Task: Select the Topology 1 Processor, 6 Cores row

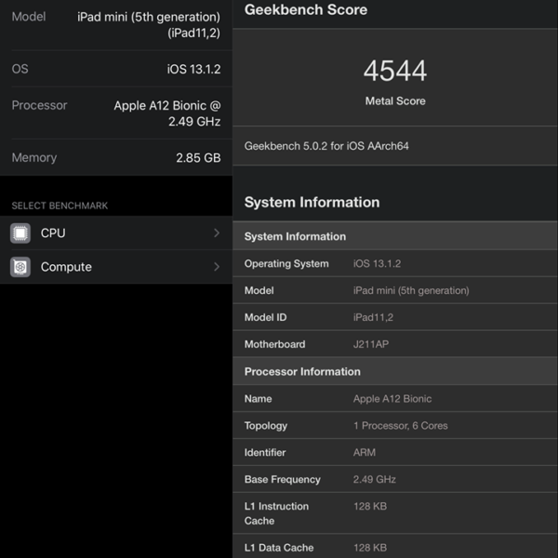Action: [395, 425]
